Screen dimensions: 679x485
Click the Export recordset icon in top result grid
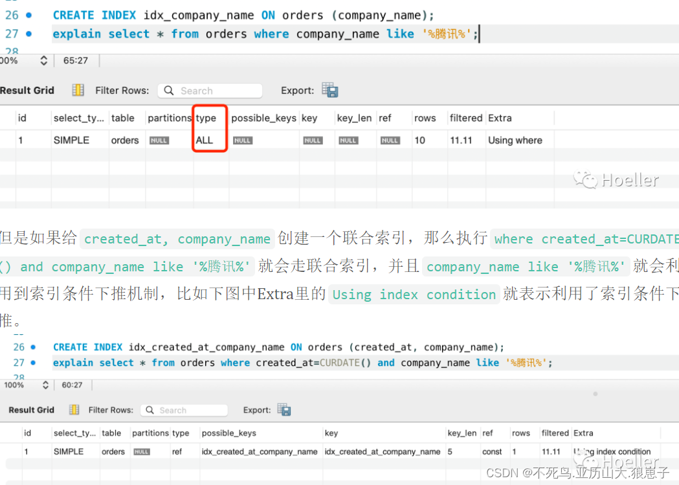(x=329, y=91)
